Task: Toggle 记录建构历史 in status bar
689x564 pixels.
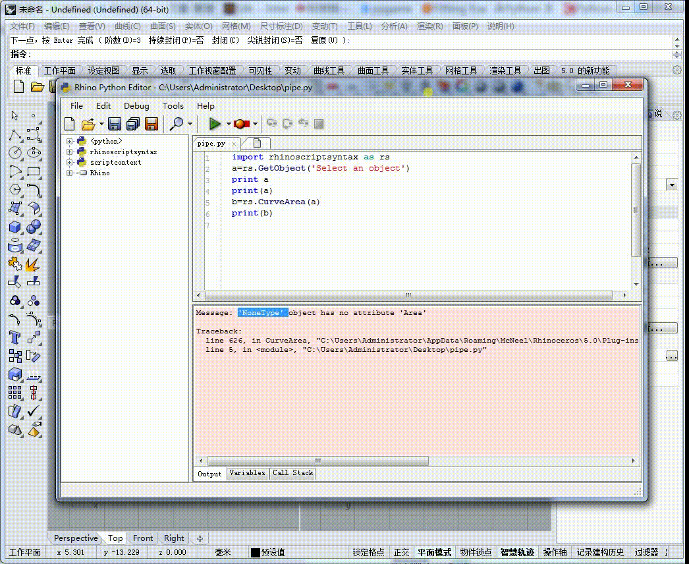Action: pyautogui.click(x=600, y=552)
